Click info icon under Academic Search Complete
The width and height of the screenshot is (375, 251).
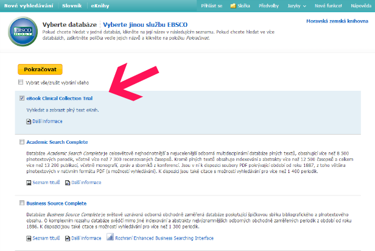pos(68,183)
